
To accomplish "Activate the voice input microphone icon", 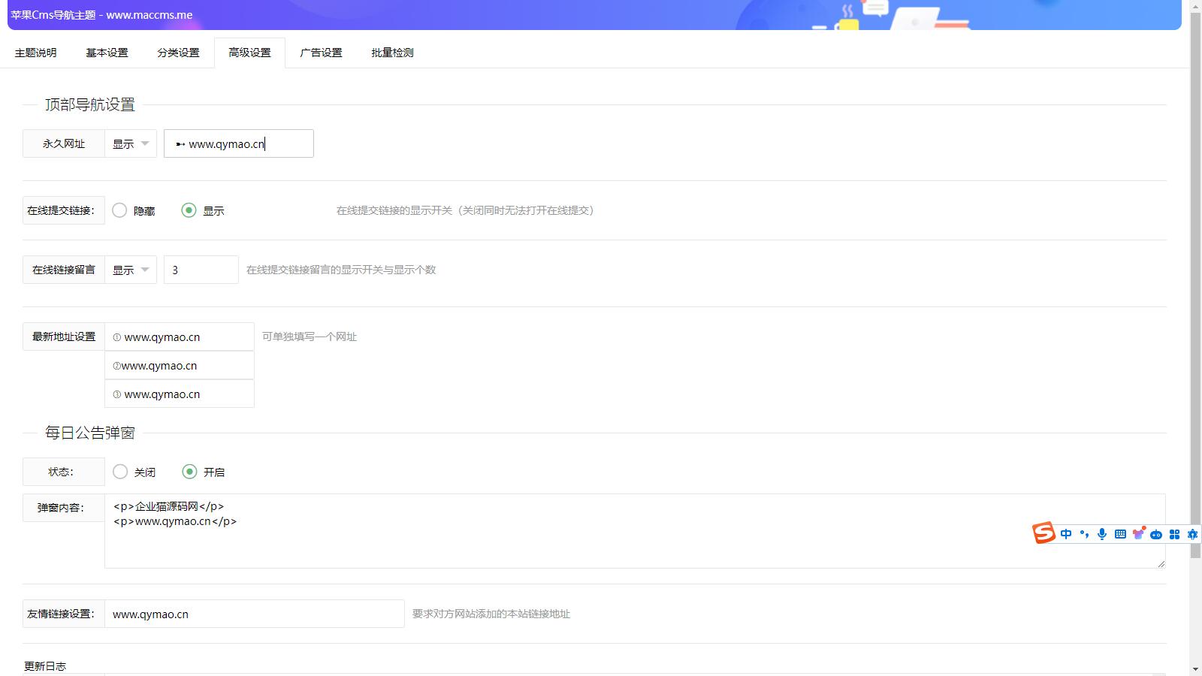I will click(x=1102, y=534).
